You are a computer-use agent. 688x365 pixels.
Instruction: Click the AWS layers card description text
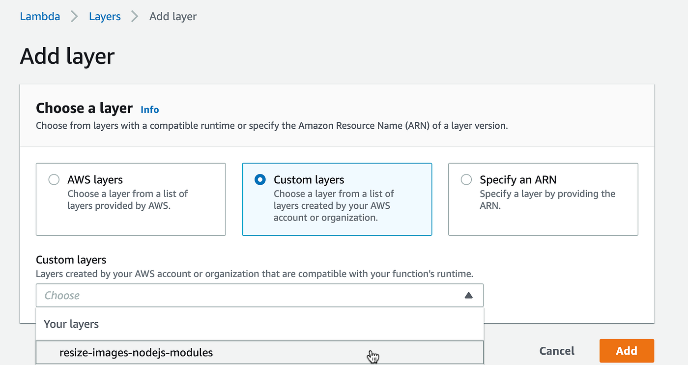click(x=127, y=200)
